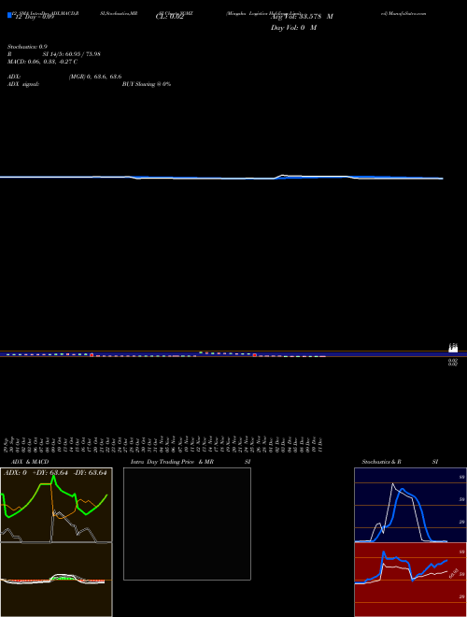The width and height of the screenshot is (467, 617).
Task: Open the MACD histogram panel below ADX
Action: tap(56, 580)
